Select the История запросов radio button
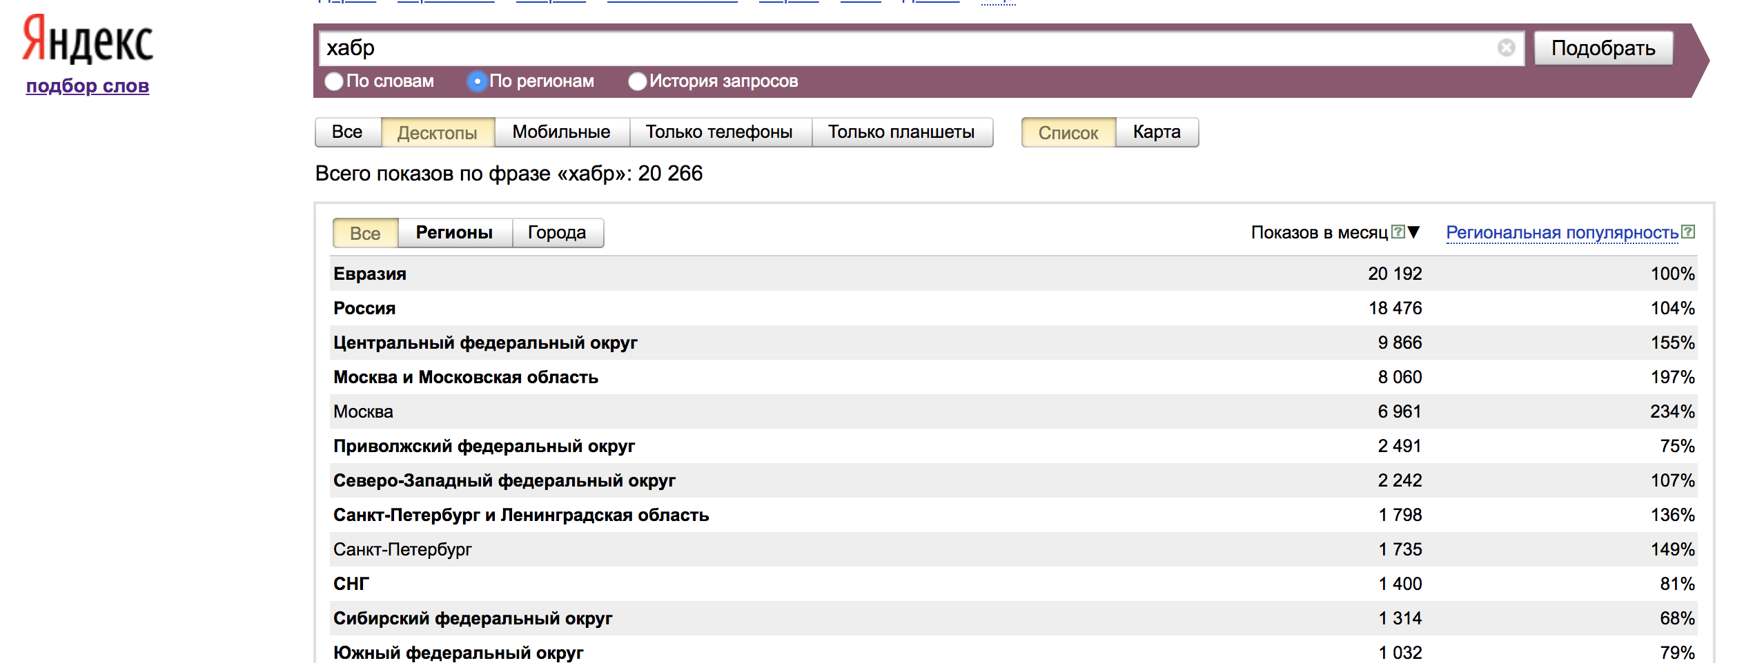1764x663 pixels. click(x=638, y=81)
